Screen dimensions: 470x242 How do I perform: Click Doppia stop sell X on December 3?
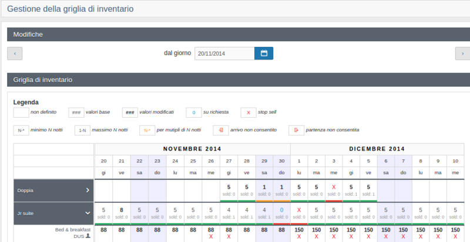coord(333,187)
